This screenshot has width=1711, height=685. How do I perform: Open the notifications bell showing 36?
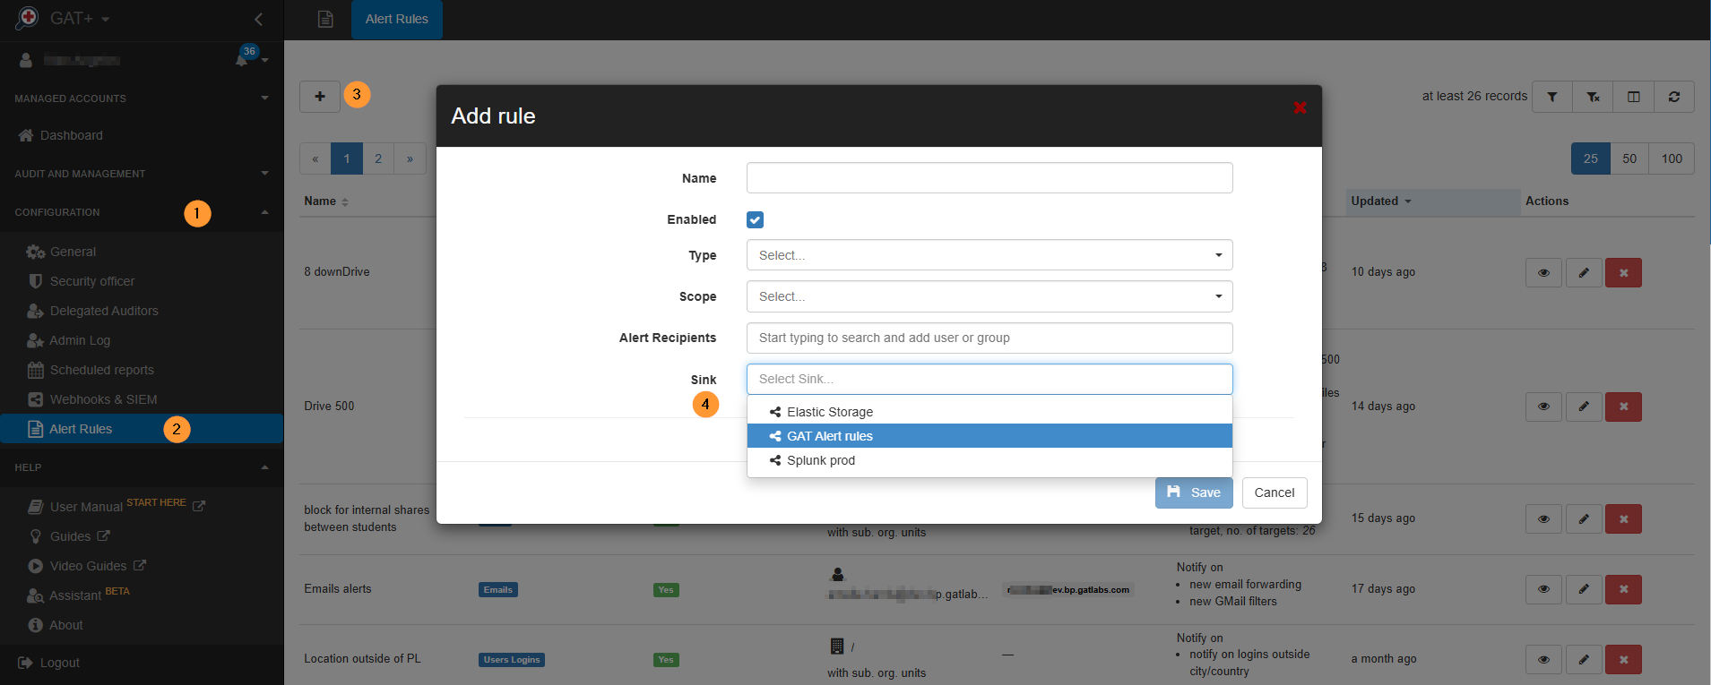pyautogui.click(x=242, y=60)
